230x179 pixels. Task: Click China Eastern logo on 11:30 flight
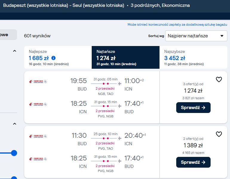click(38, 136)
